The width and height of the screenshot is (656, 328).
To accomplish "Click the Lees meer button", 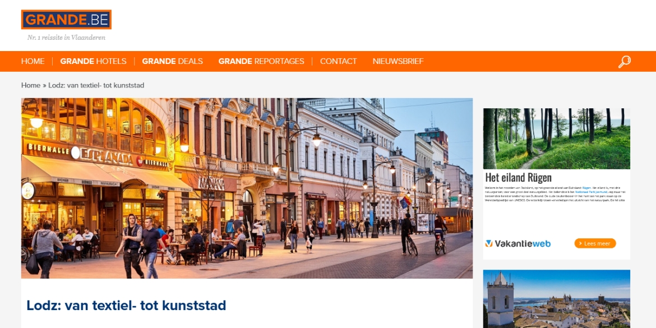I will 595,243.
